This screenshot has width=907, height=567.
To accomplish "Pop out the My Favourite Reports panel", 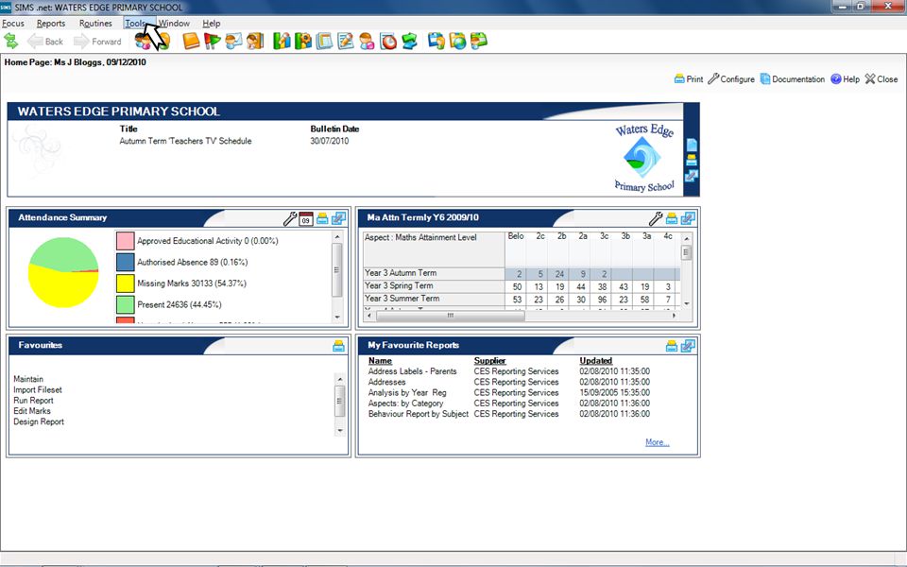I will point(688,346).
